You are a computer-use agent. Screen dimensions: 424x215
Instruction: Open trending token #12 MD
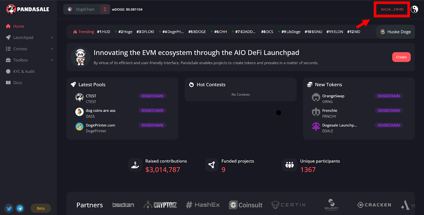[354, 32]
